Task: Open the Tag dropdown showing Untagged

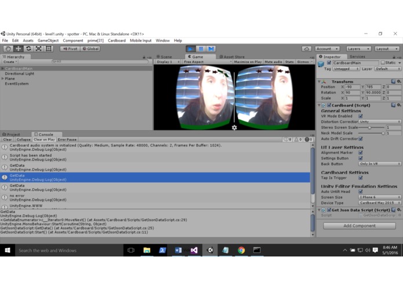Action: (x=346, y=69)
